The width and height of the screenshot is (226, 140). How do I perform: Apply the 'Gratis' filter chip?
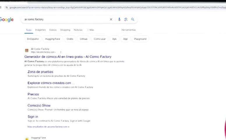click(70, 39)
